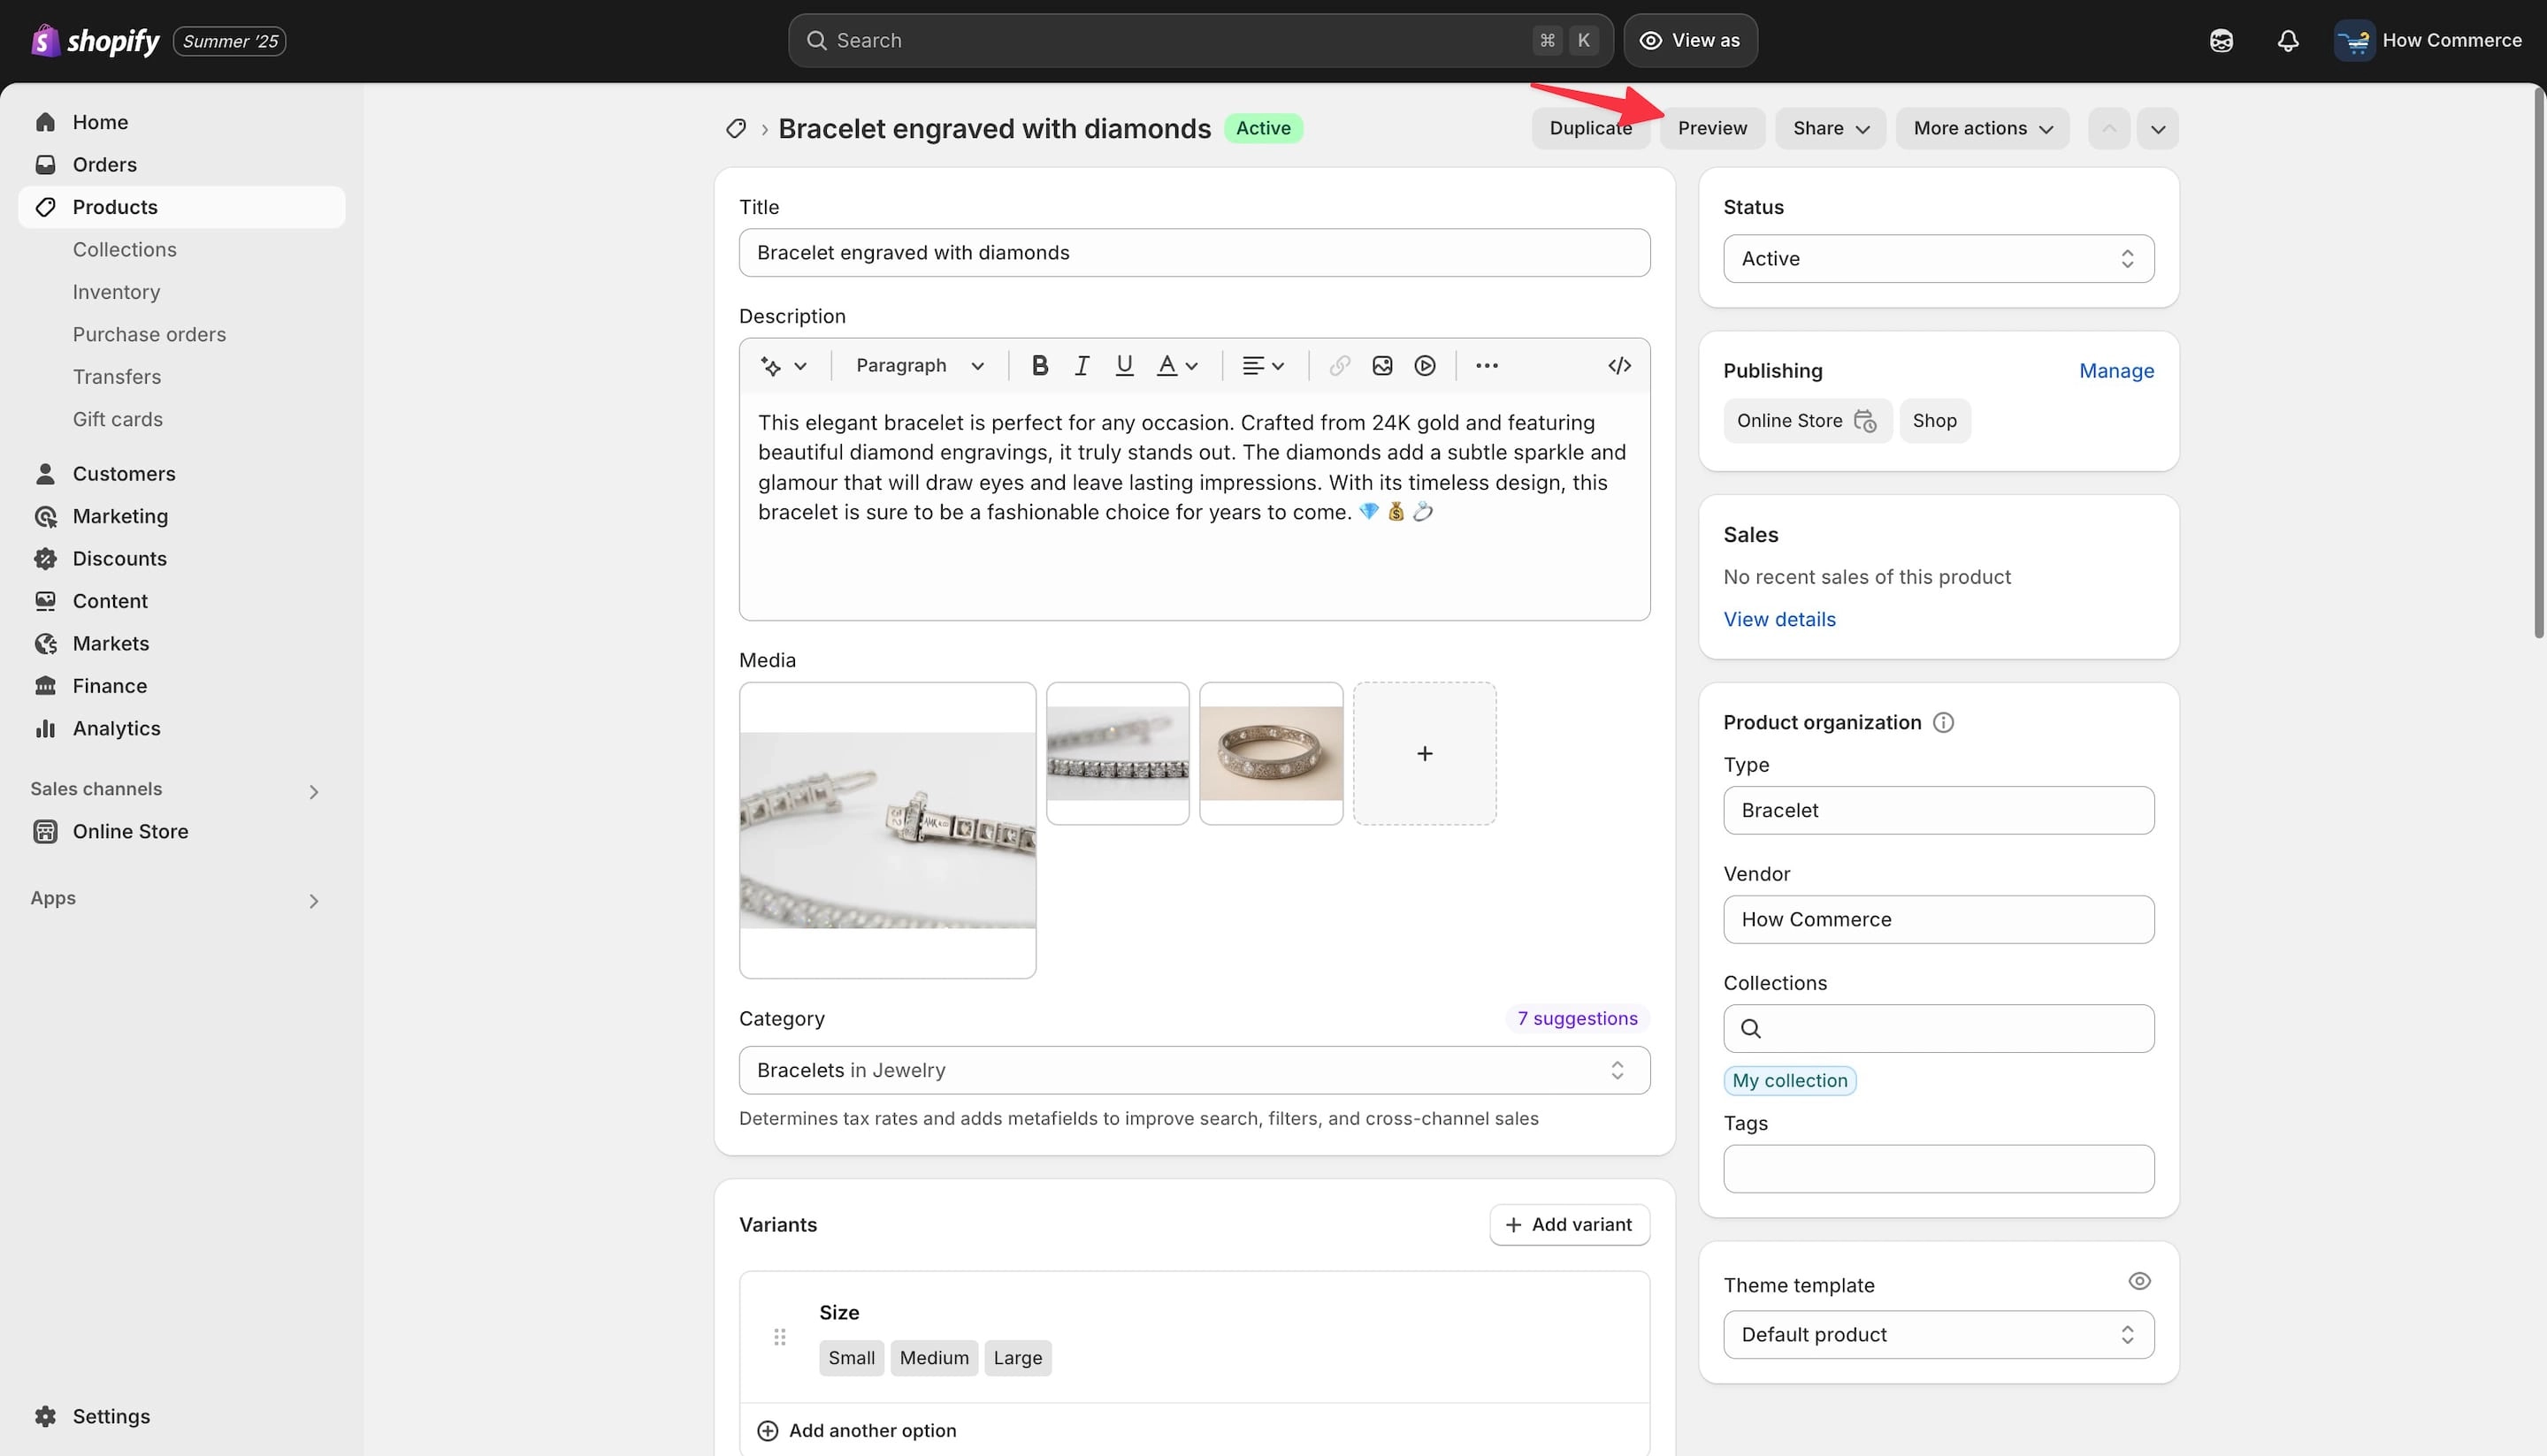Viewport: 2547px width, 1456px height.
Task: Toggle bold formatting
Action: pyautogui.click(x=1039, y=366)
